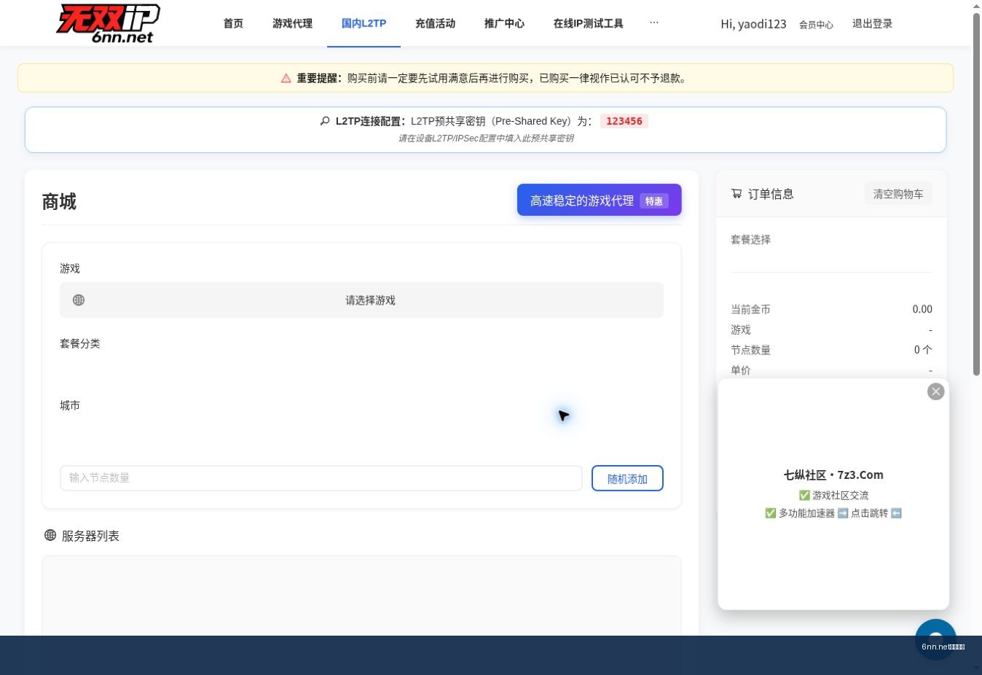Click the 重要提醒 notice text
Screen dimensions: 982x675
tap(492, 78)
